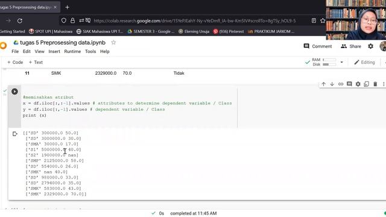Run the cell with the play button
This screenshot has width=386, height=217.
click(14, 92)
